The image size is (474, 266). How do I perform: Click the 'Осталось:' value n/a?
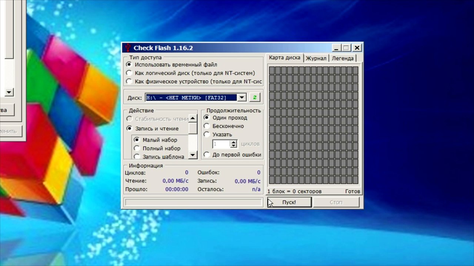coord(256,189)
